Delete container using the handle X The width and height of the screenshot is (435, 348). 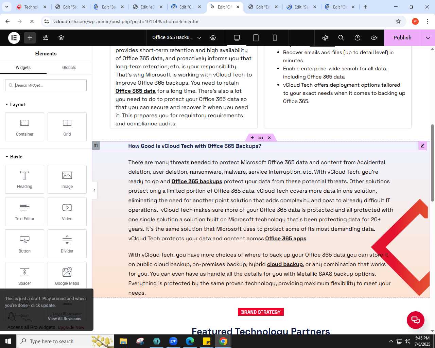pos(269,138)
